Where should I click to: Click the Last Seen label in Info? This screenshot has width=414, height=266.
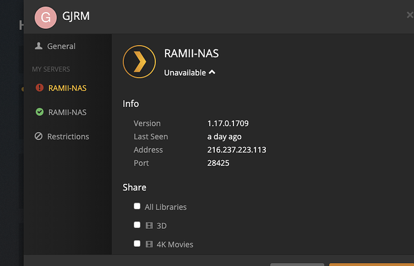pyautogui.click(x=151, y=136)
